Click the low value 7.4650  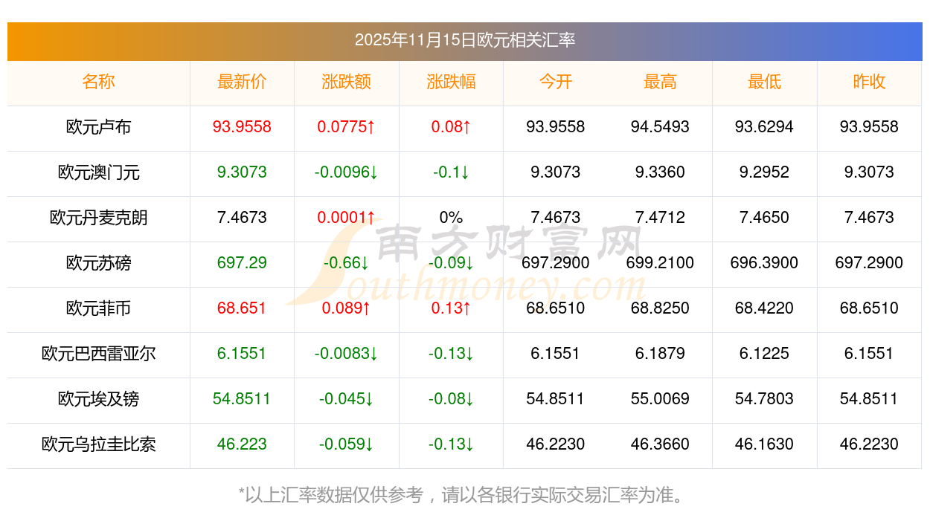point(765,218)
